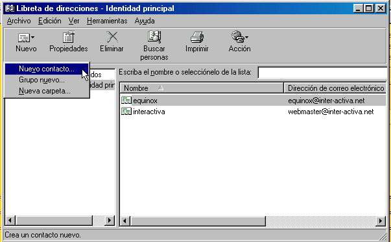Close the Libreta de direcciones window
This screenshot has height=242, width=391.
381,8
